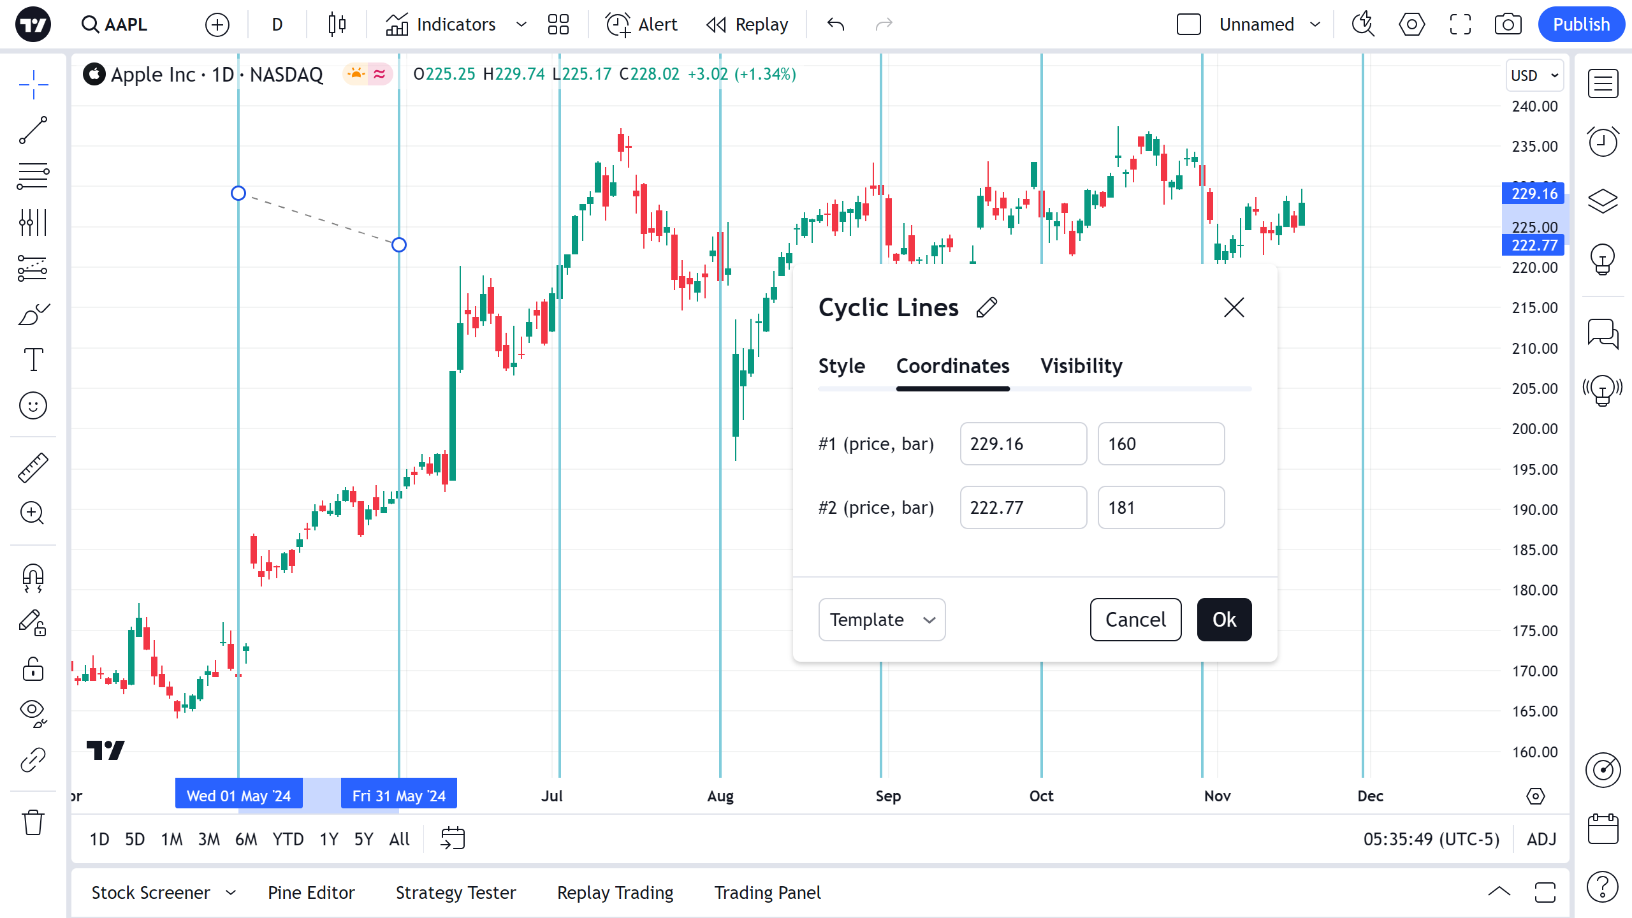Screen dimensions: 1632x918
Task: Select the Text annotation tool
Action: 33,360
